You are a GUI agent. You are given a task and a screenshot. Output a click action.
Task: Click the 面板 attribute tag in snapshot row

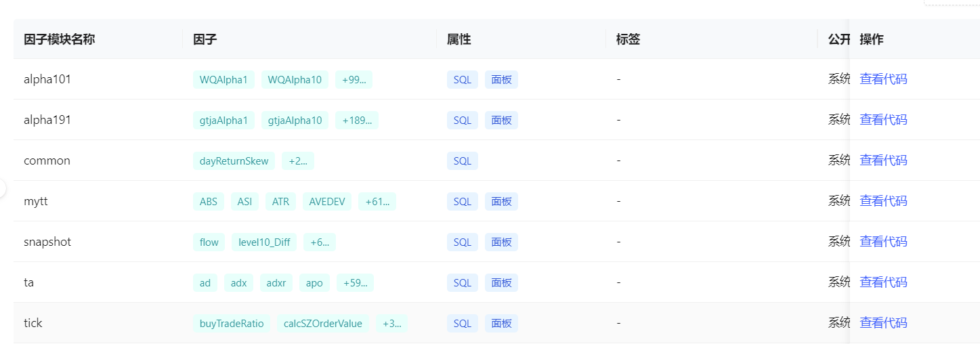pyautogui.click(x=501, y=242)
